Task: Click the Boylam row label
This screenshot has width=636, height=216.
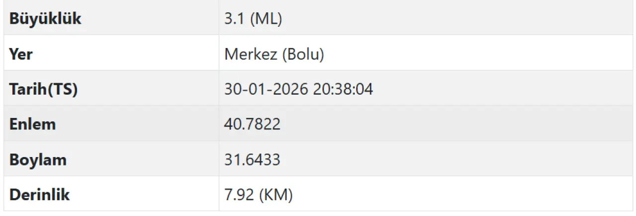Action: (x=38, y=160)
